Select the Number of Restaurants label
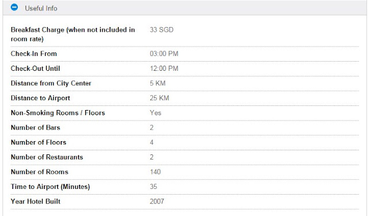 tap(47, 157)
